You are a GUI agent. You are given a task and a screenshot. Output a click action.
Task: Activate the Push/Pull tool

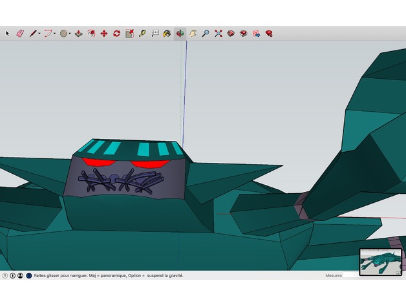click(x=78, y=33)
